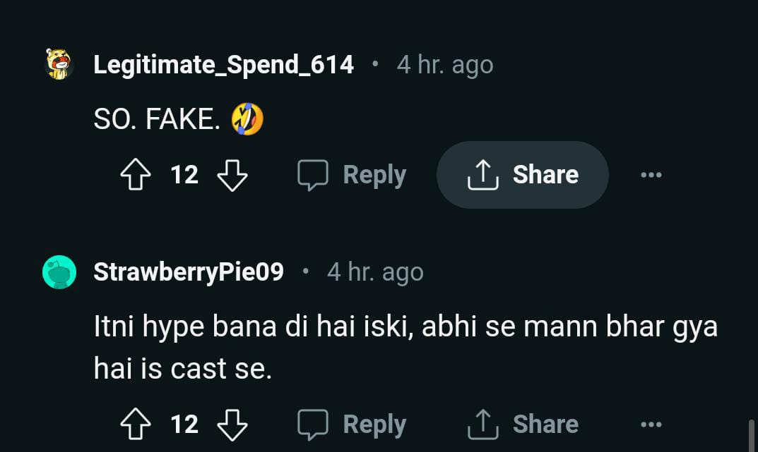Screen dimensions: 758x452
Task: Click StrawberryPie09's "4 hr. ago" timestamp
Action: [375, 272]
